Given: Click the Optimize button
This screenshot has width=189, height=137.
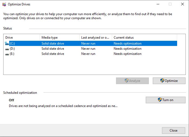Looking at the screenshot, I should (169, 81).
